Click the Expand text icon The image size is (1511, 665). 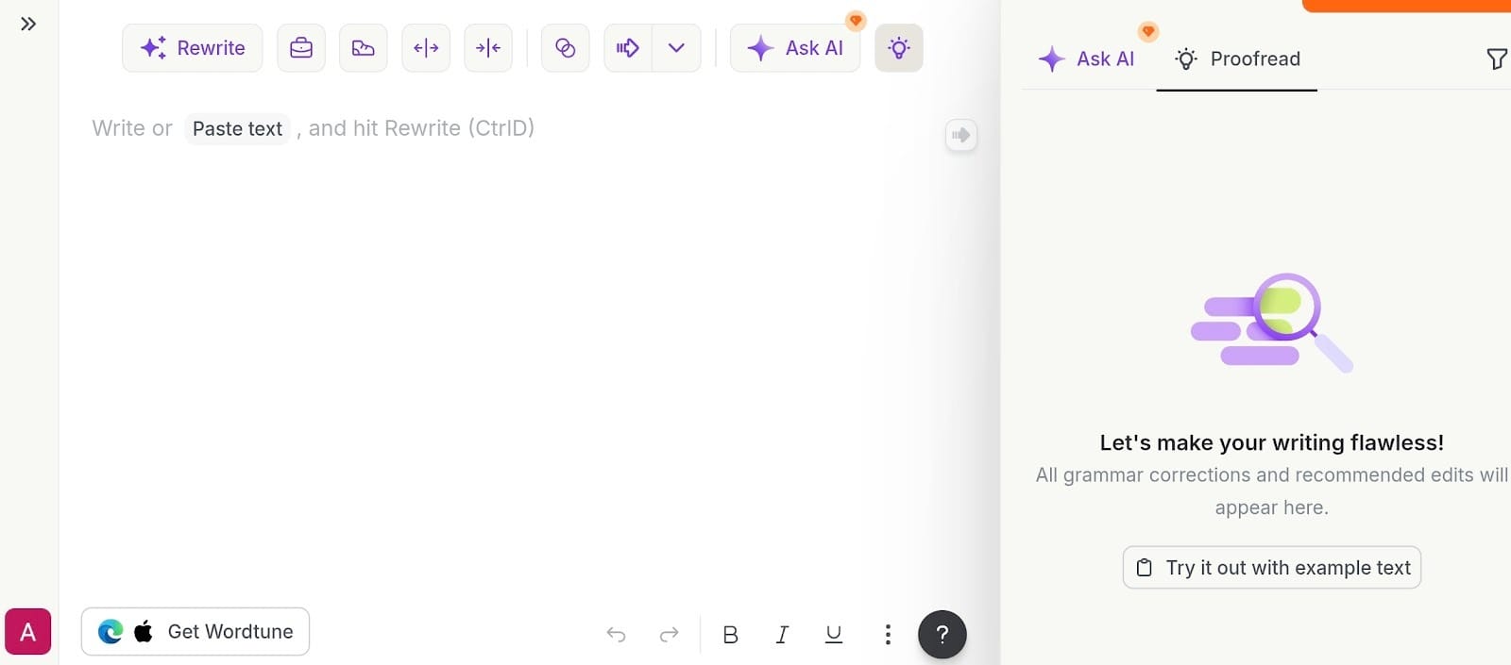426,48
